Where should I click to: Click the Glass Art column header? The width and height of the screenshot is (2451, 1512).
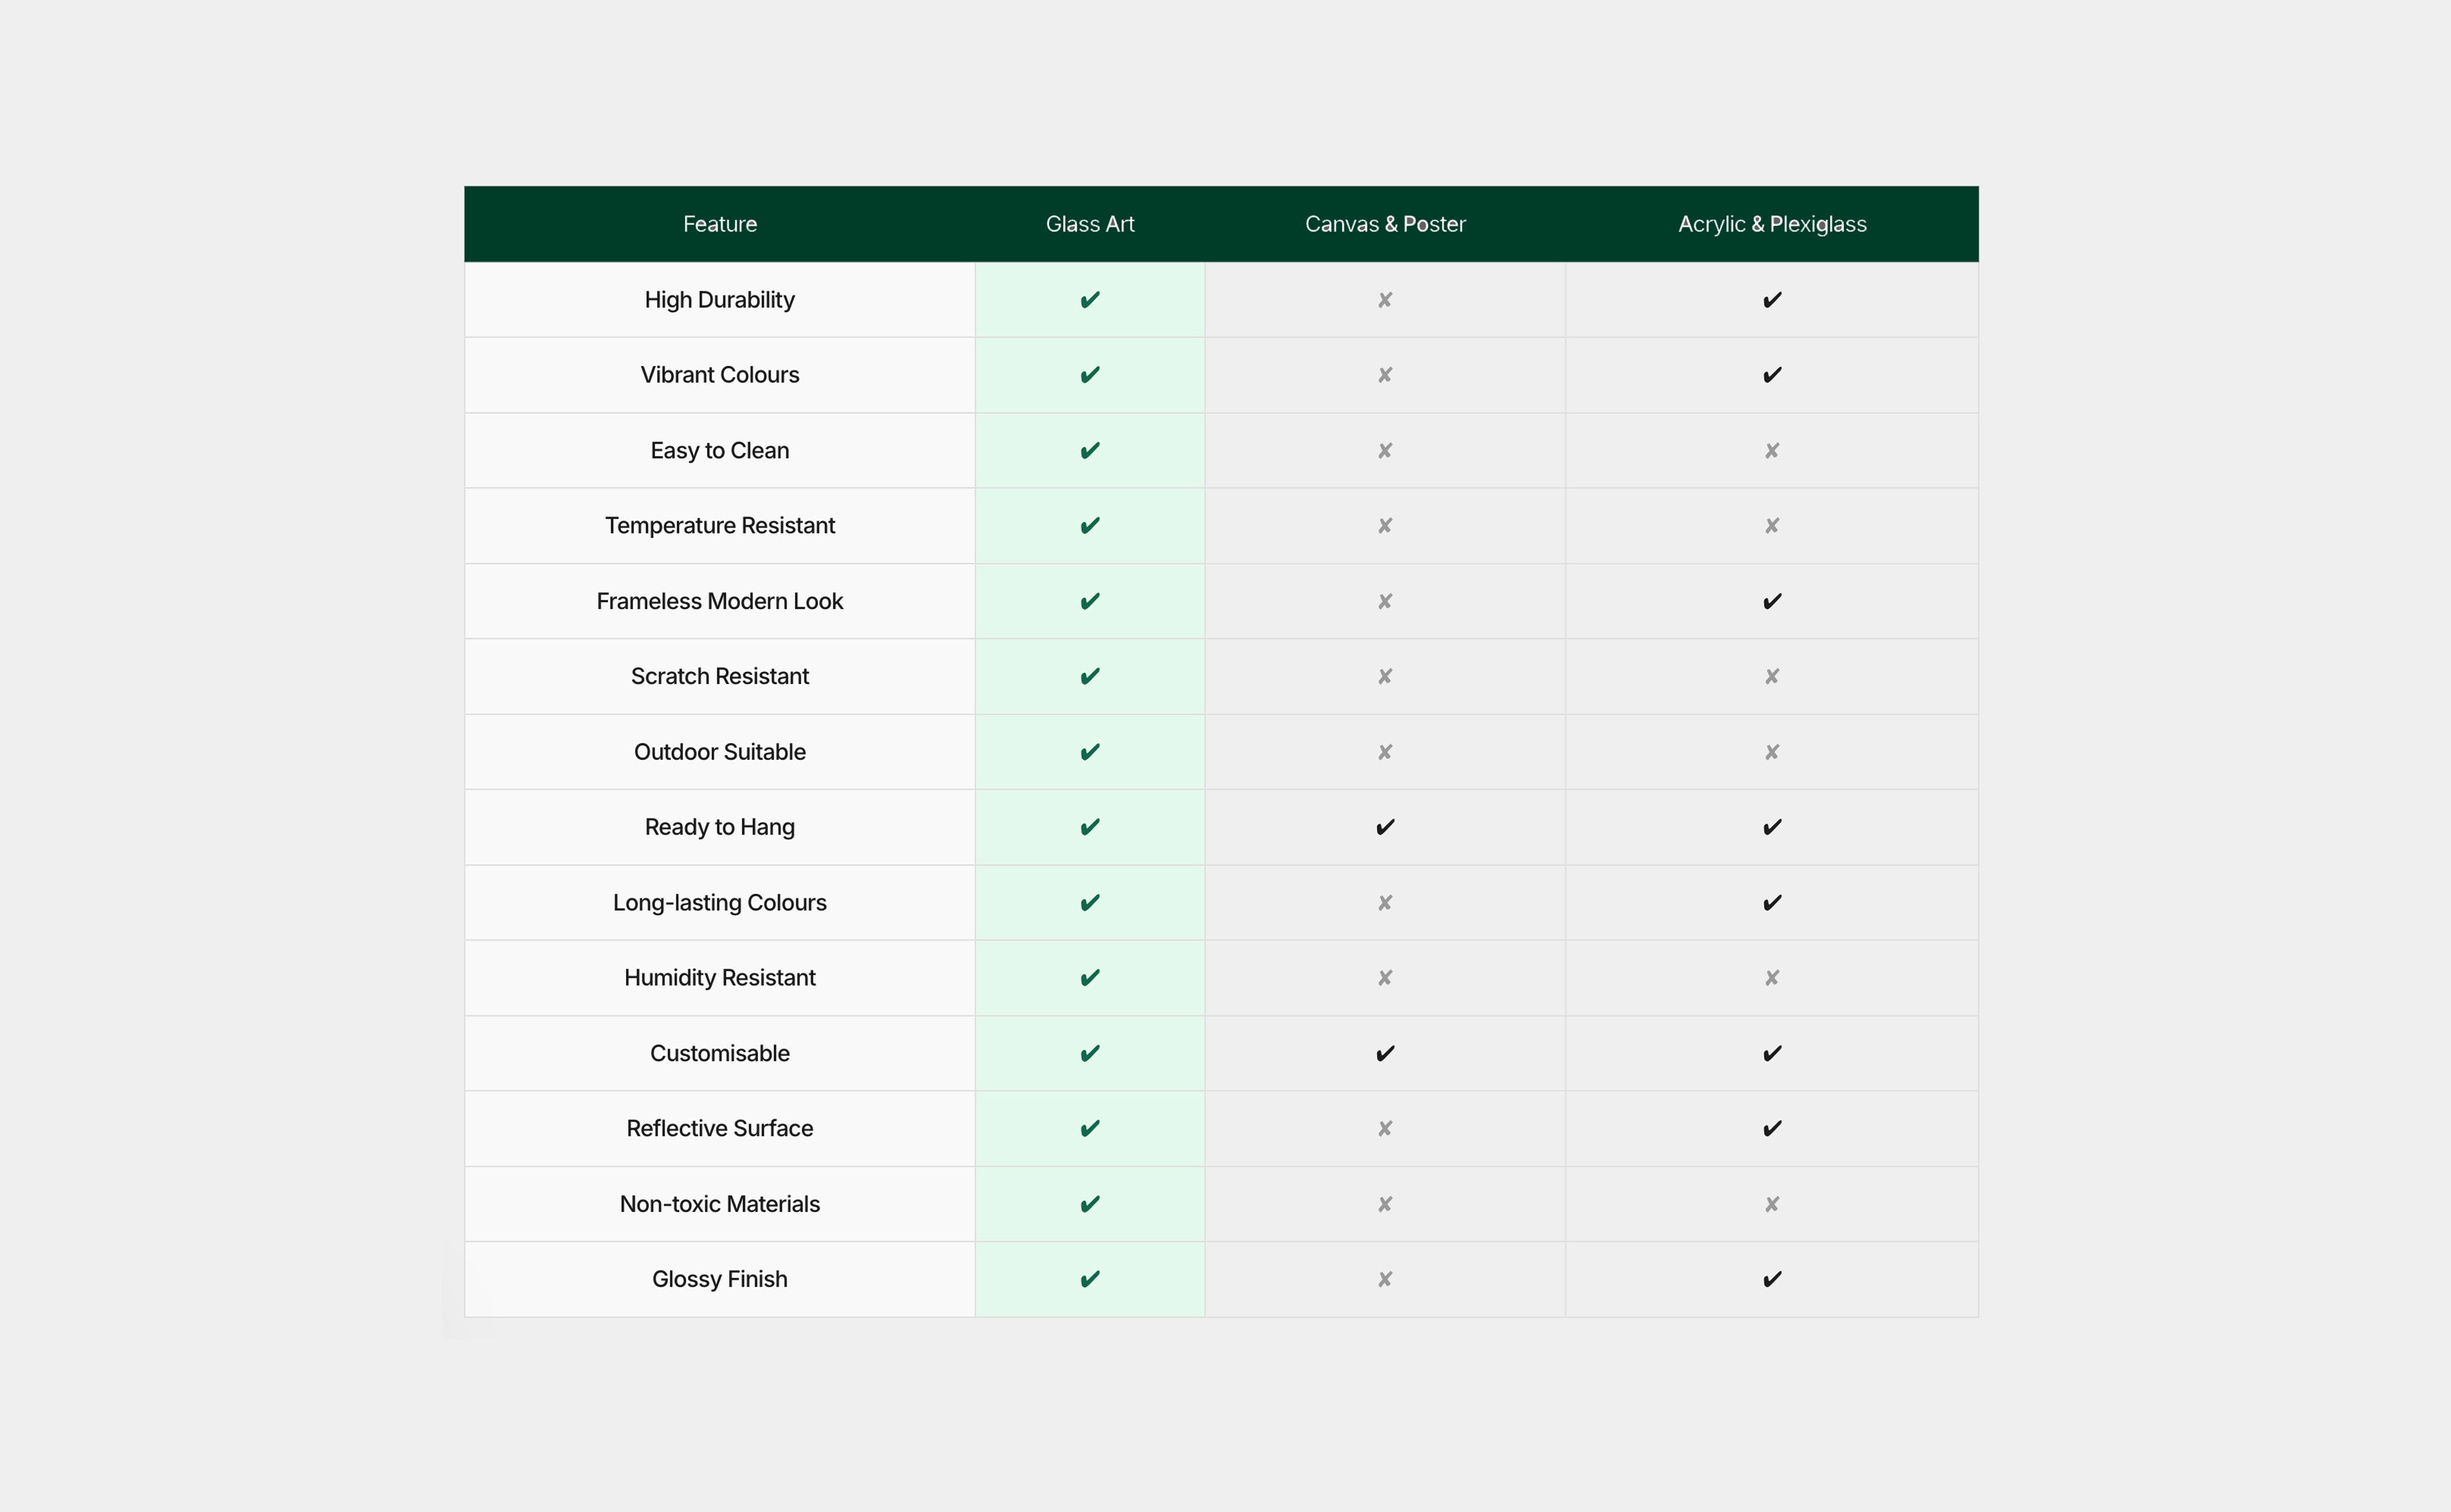pos(1090,224)
